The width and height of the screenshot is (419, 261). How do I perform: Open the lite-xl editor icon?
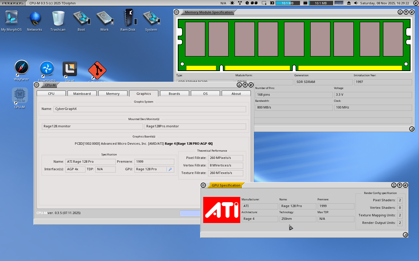(x=70, y=69)
